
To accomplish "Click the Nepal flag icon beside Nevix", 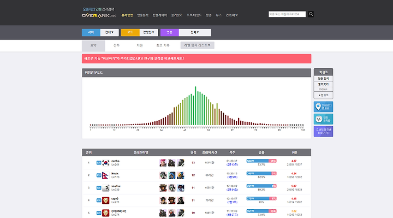I will click(x=106, y=175).
